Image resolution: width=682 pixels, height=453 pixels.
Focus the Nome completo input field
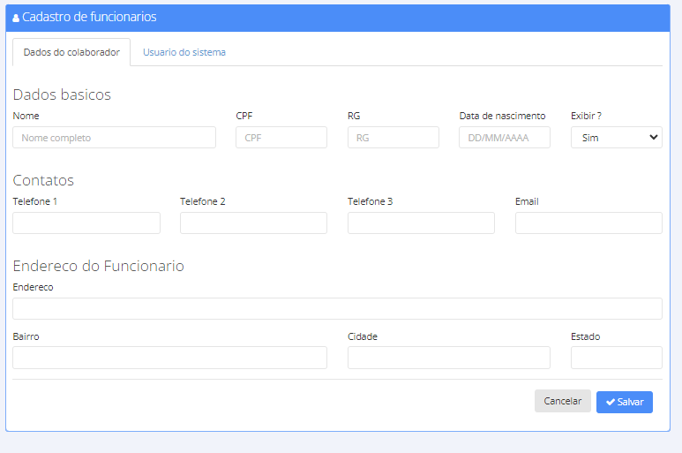click(114, 138)
